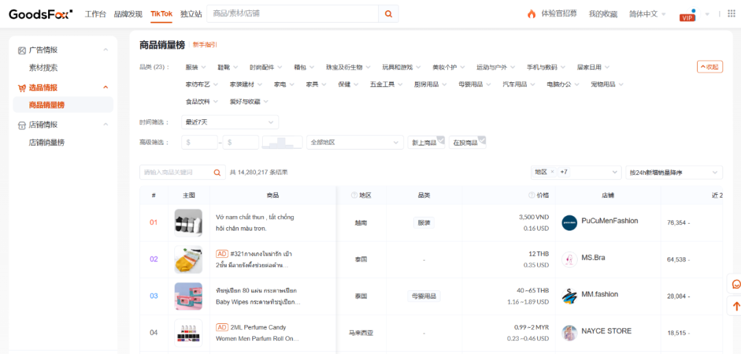Click the 76,354 sales value

[x=677, y=222]
